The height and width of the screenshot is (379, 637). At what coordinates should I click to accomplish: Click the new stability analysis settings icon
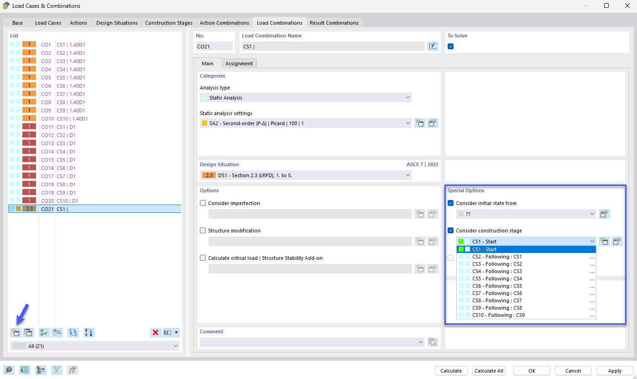(x=420, y=268)
